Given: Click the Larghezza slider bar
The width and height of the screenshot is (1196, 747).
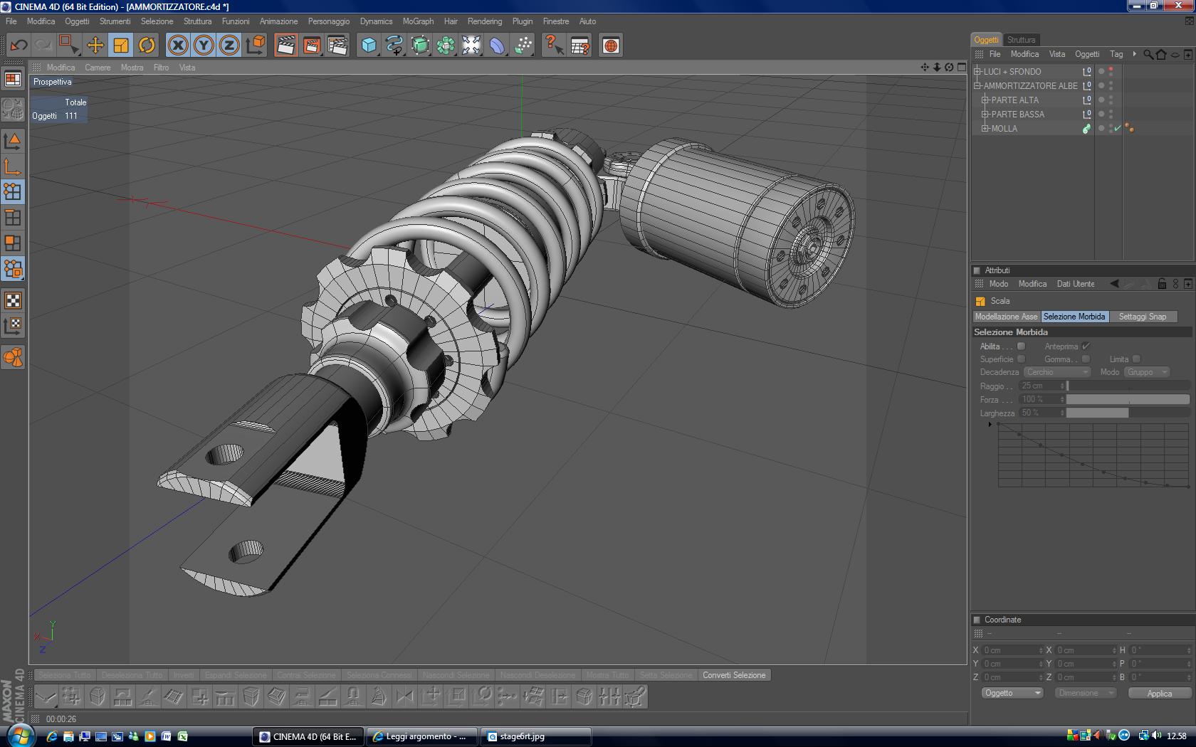Looking at the screenshot, I should (1128, 413).
